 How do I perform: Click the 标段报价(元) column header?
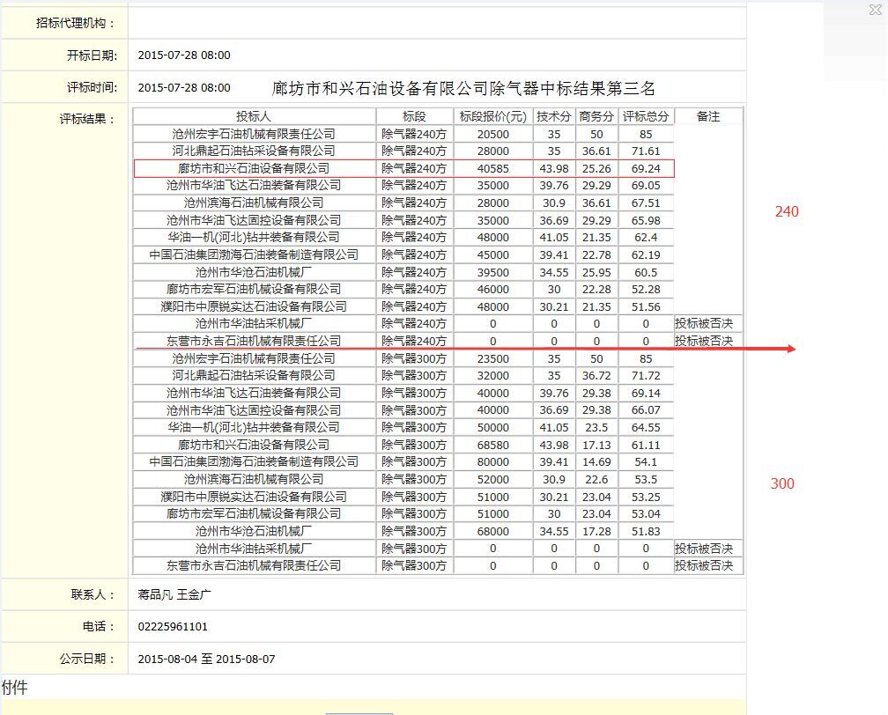tap(492, 116)
